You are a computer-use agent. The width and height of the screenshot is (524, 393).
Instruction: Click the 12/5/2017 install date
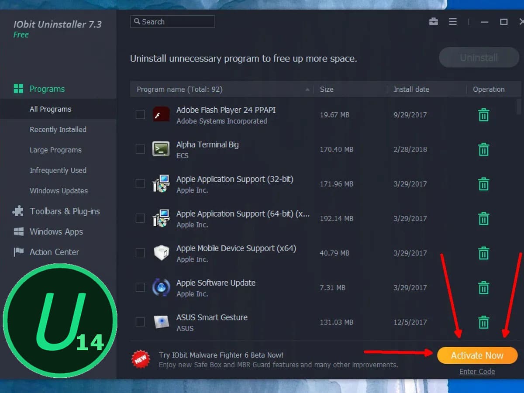pos(410,322)
